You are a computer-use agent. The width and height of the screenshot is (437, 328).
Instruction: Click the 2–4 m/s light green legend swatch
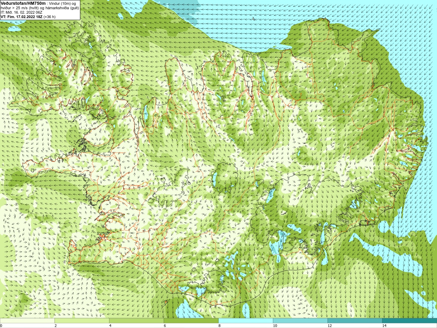point(82,321)
